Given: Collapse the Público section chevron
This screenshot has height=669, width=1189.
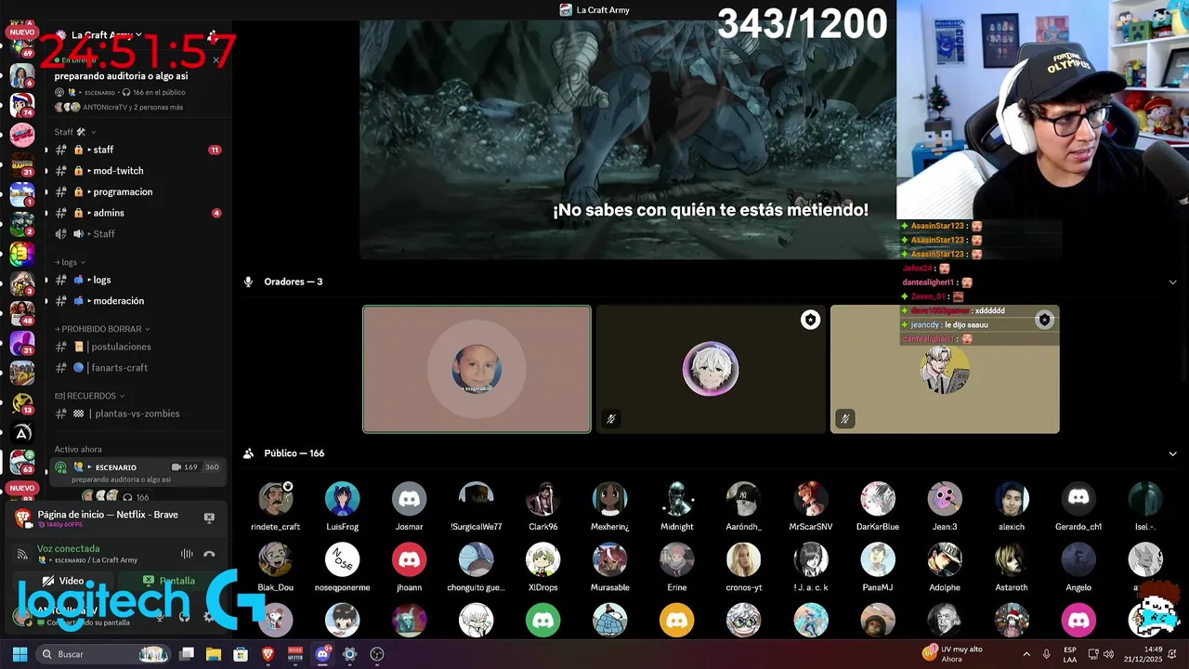Looking at the screenshot, I should [1172, 453].
